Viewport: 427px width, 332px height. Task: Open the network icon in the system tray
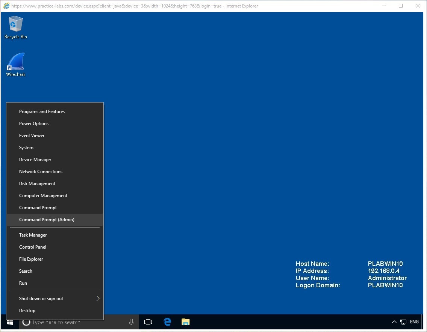coord(403,322)
